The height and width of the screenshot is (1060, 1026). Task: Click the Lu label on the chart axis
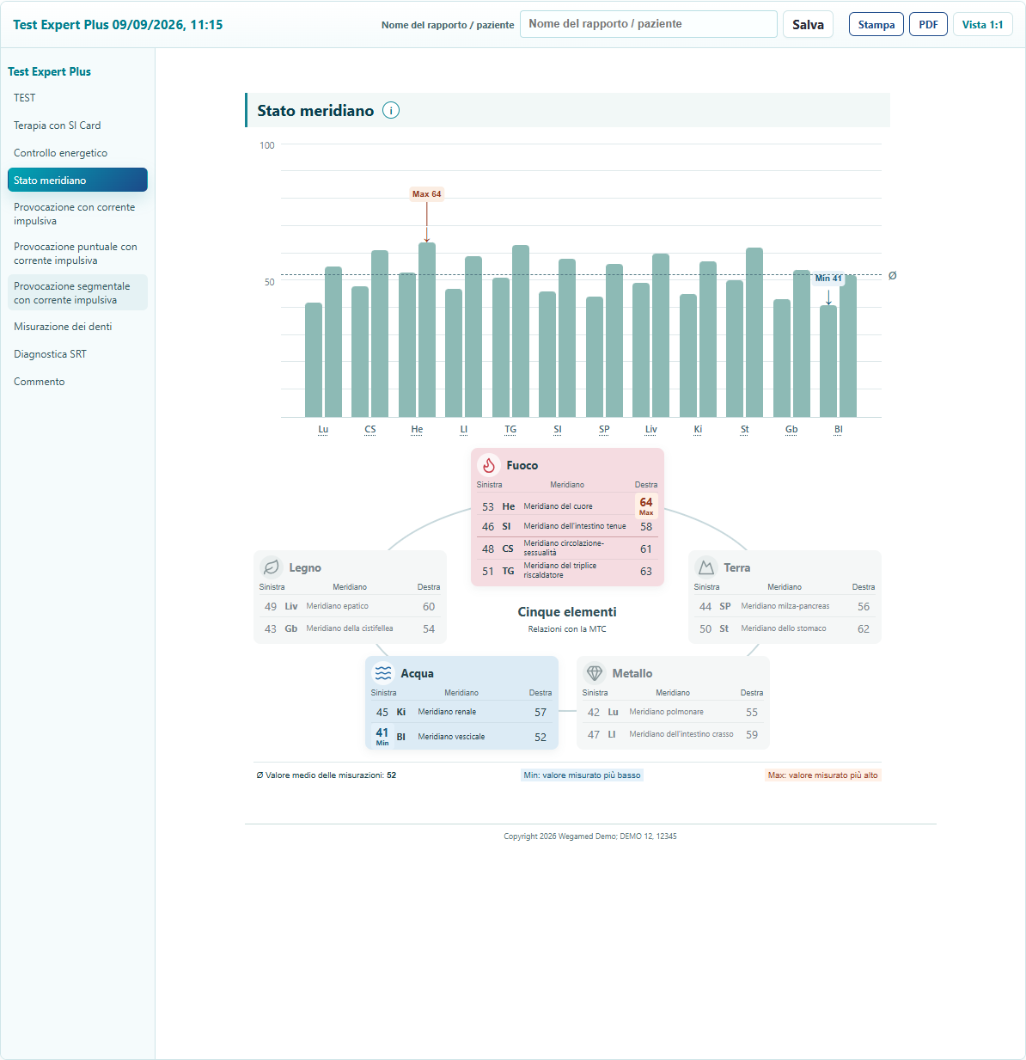tap(323, 429)
